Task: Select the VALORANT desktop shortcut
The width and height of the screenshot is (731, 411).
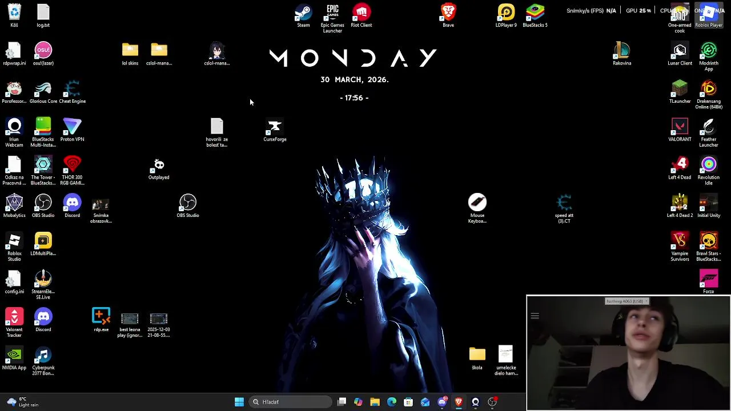Action: coord(680,130)
